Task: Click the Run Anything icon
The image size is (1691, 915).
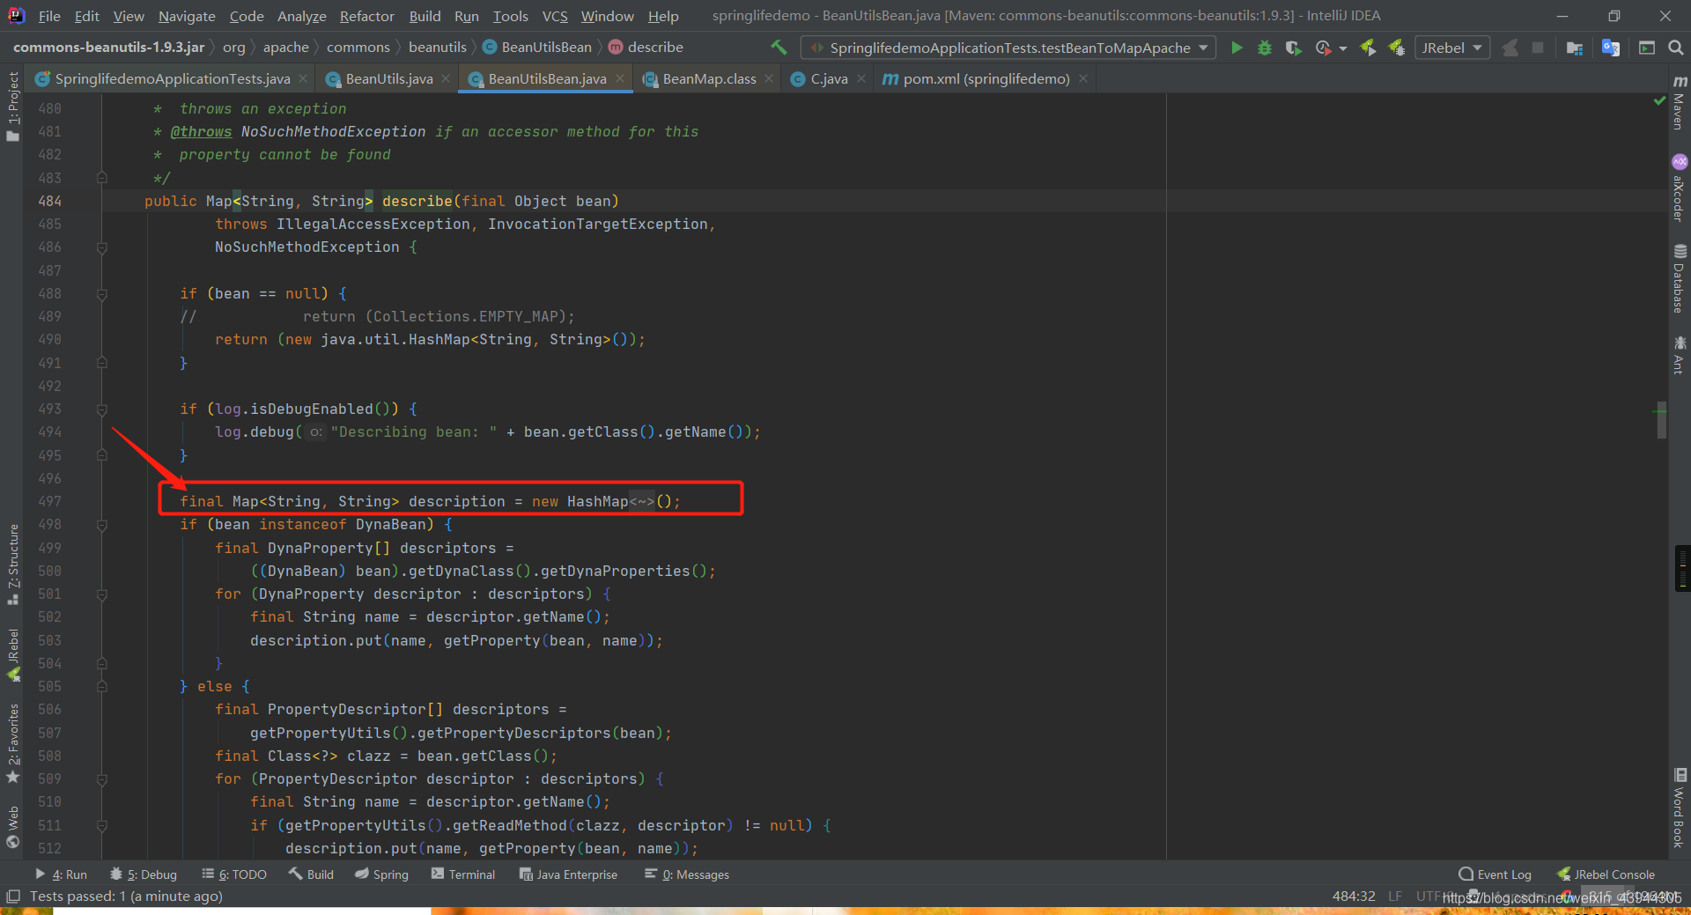Action: (1647, 48)
